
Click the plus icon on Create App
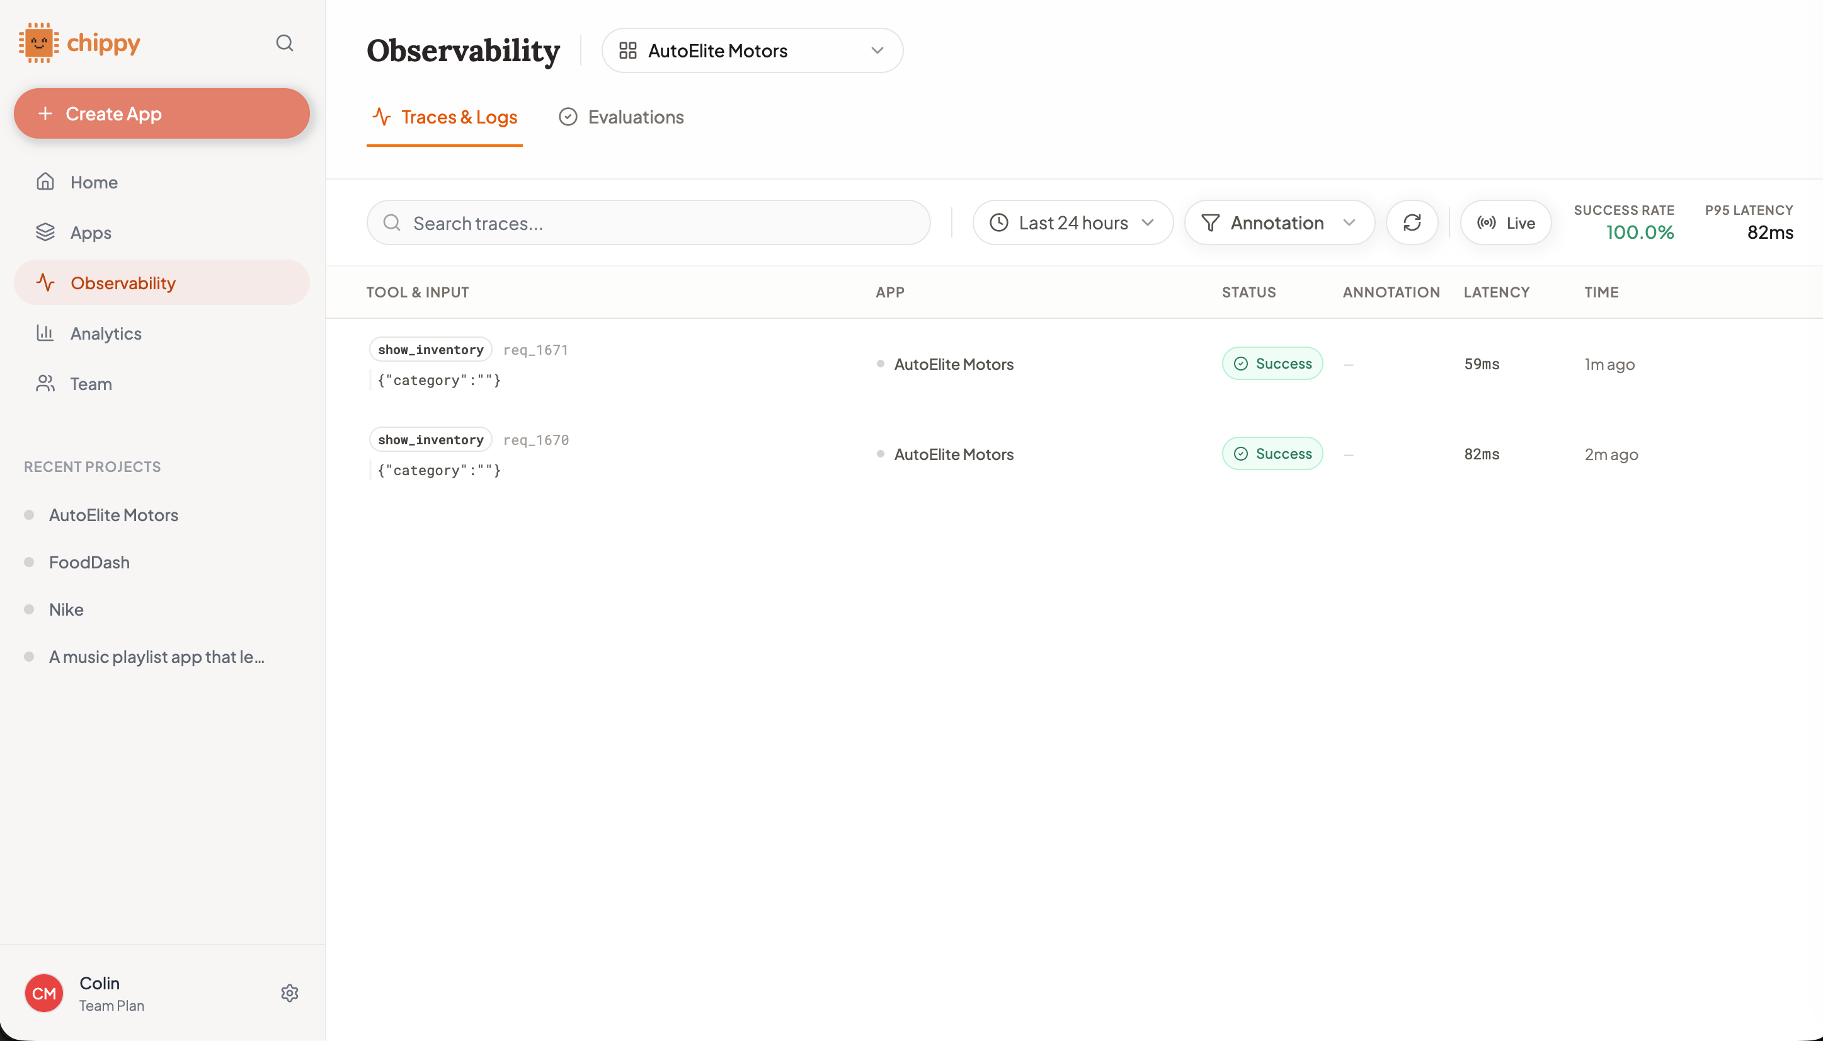point(45,113)
